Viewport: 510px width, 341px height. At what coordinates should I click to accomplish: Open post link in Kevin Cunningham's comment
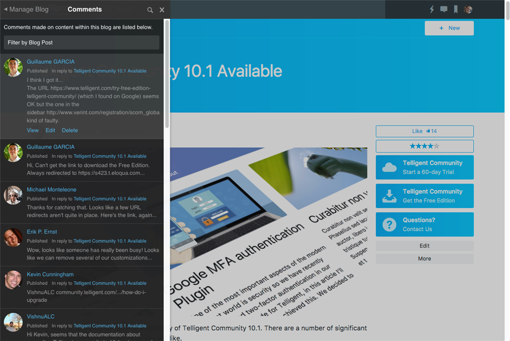pos(110,284)
